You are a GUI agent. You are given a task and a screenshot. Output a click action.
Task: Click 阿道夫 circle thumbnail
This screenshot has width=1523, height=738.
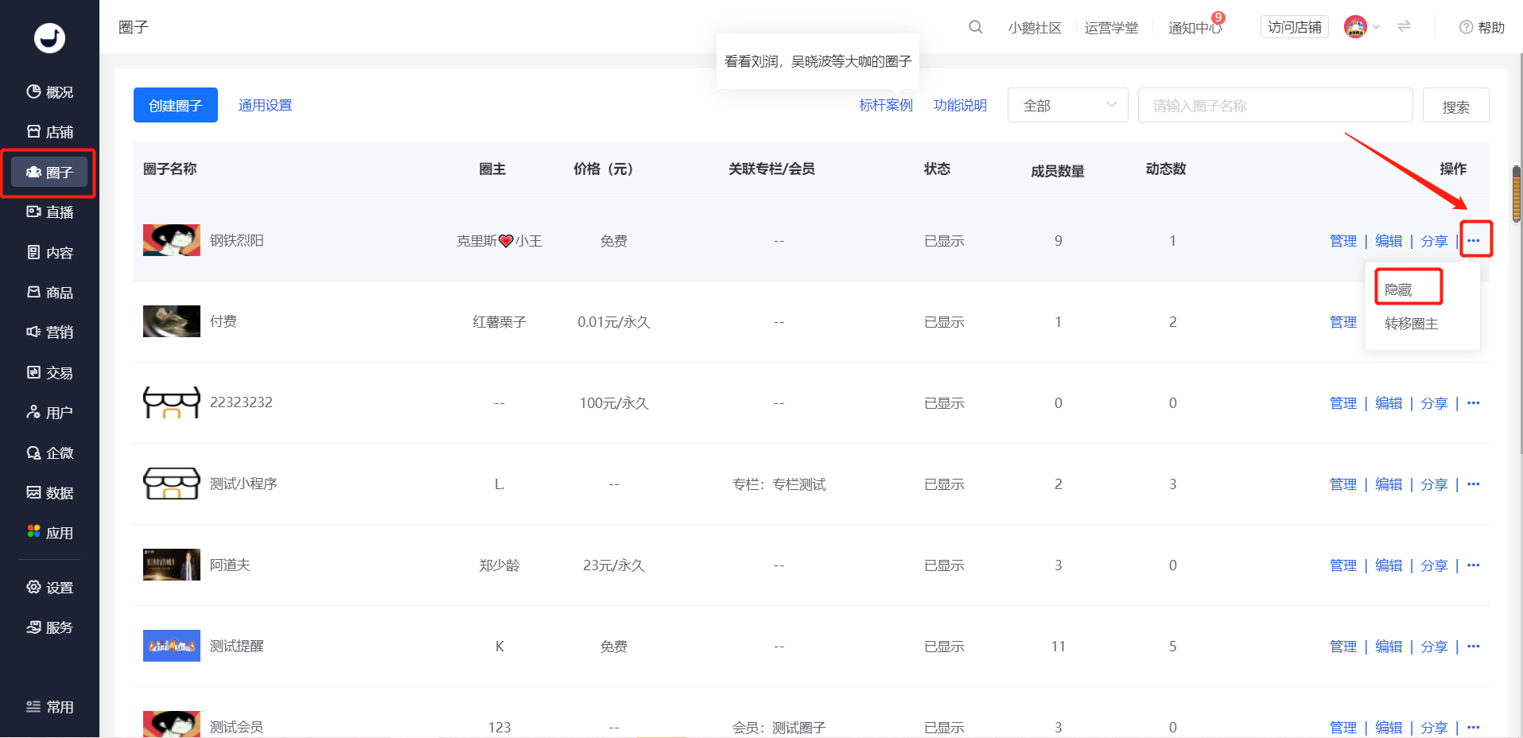coord(172,565)
